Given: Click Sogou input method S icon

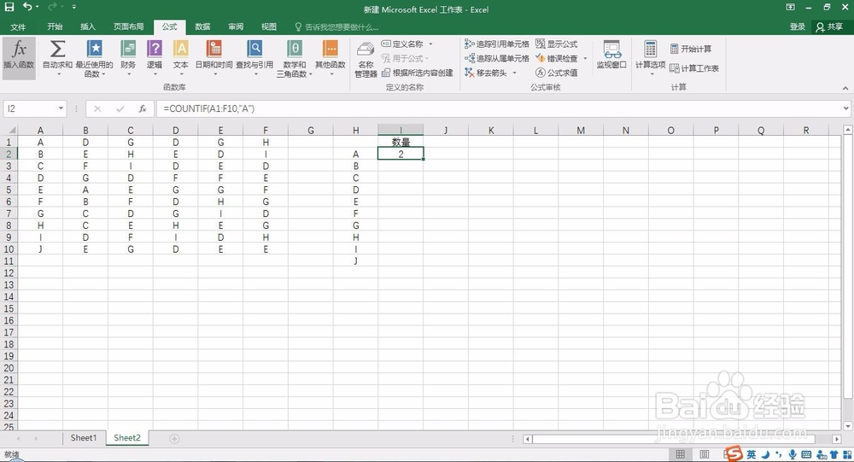Looking at the screenshot, I should tap(734, 453).
